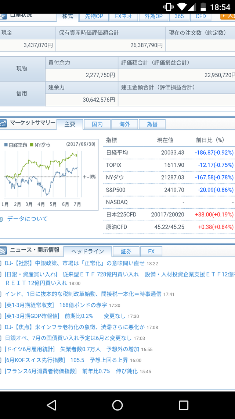Open 英1-3月期GDP確報値 news headline
Image resolution: width=235 pixels, height=419 pixels.
pyautogui.click(x=65, y=316)
